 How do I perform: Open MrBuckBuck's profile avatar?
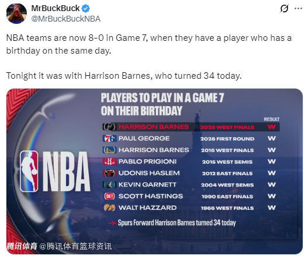point(16,13)
